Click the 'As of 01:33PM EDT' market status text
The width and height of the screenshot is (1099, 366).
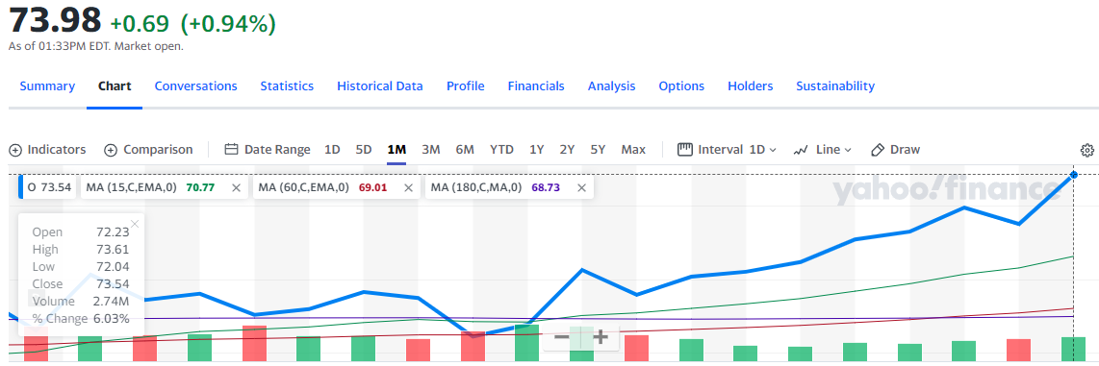(x=96, y=46)
